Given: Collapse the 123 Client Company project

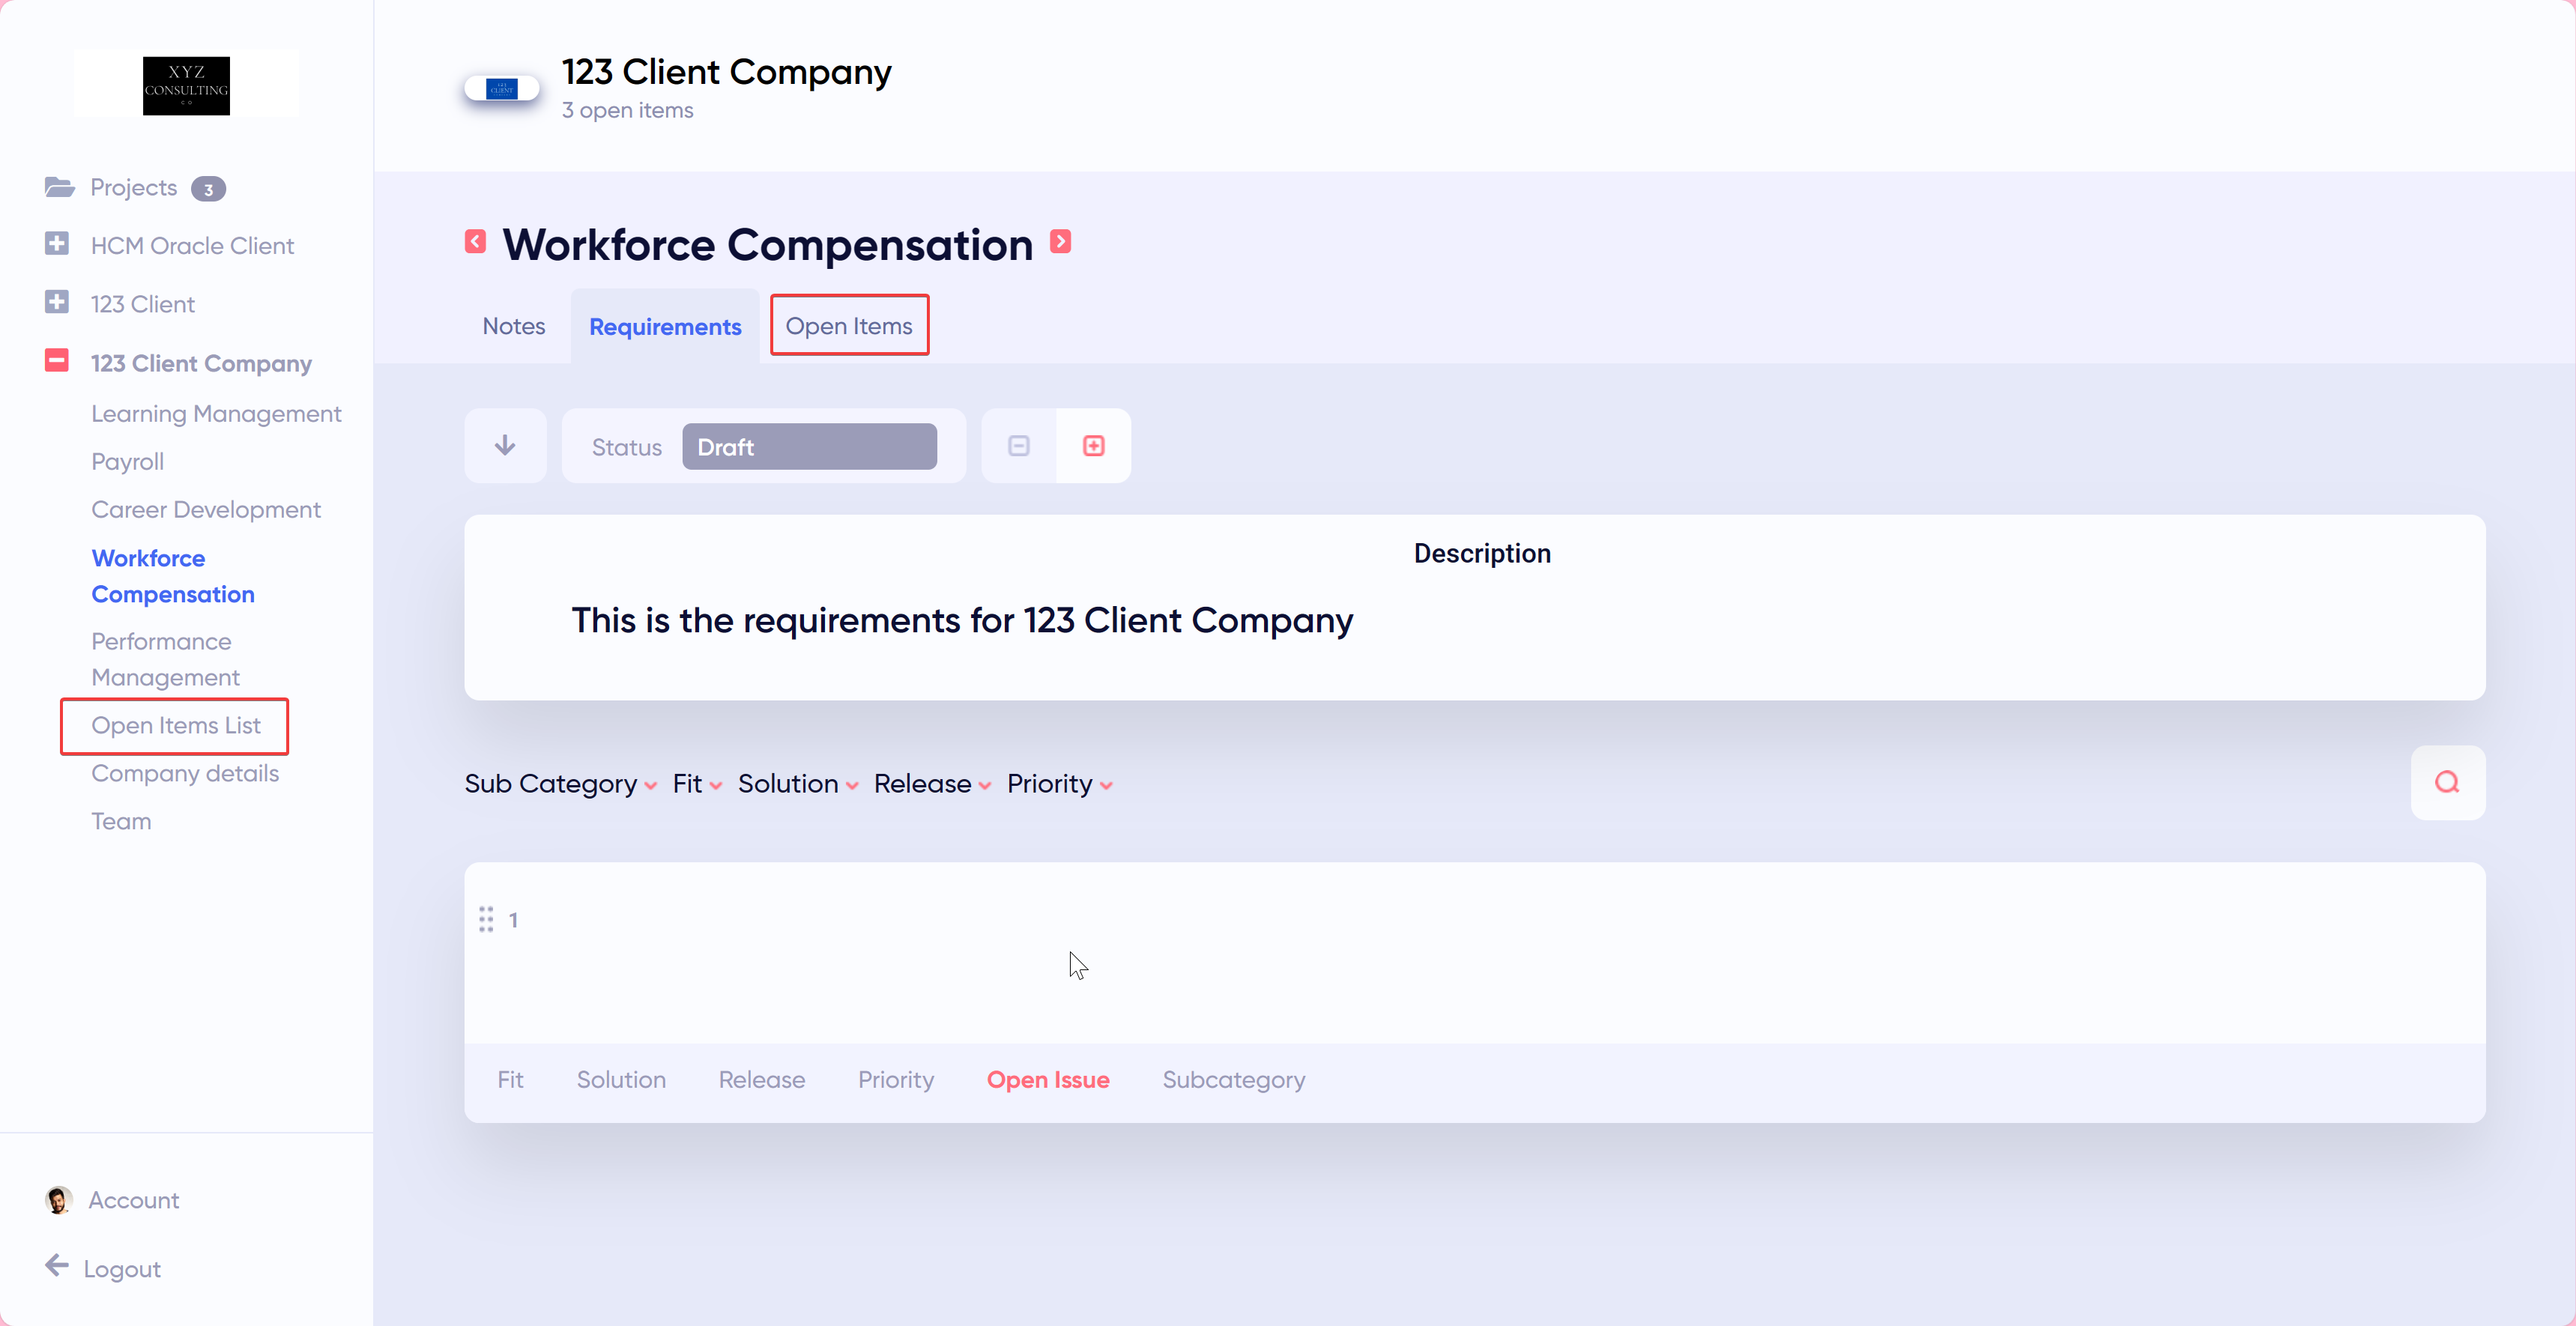Looking at the screenshot, I should (x=57, y=361).
